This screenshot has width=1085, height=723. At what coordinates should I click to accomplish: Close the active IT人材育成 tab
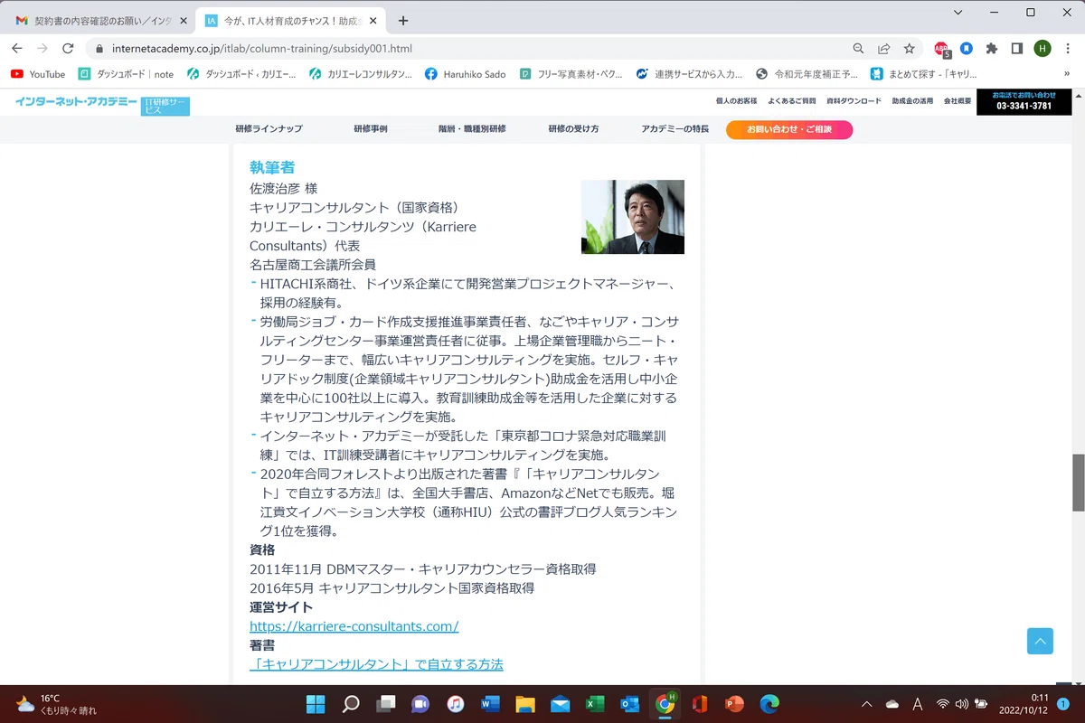click(374, 20)
